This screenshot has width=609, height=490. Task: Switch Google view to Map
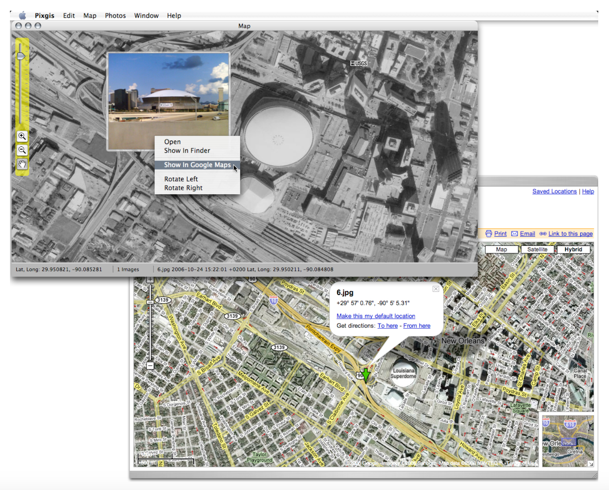[x=501, y=249]
